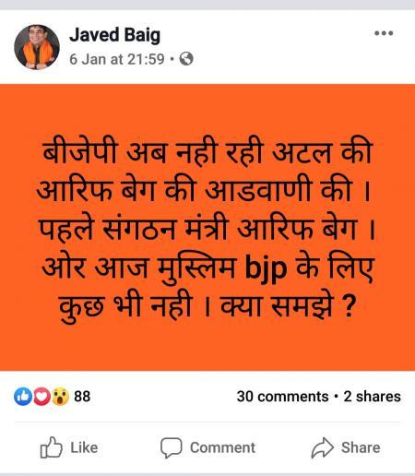View the 2 shares list
This screenshot has height=476, width=415.
click(x=372, y=397)
